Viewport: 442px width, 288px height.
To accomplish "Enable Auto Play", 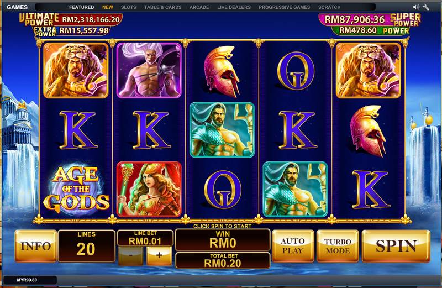I will [293, 246].
